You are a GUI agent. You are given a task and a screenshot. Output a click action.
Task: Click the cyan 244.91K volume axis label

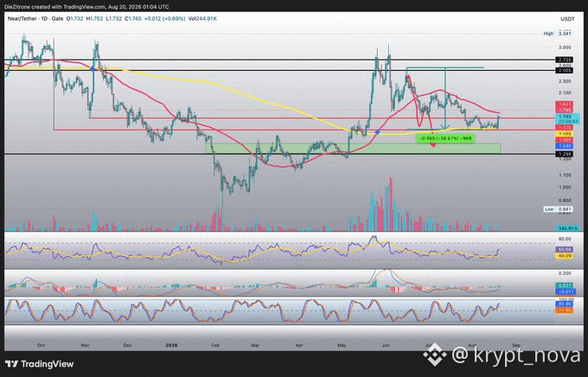[566, 228]
